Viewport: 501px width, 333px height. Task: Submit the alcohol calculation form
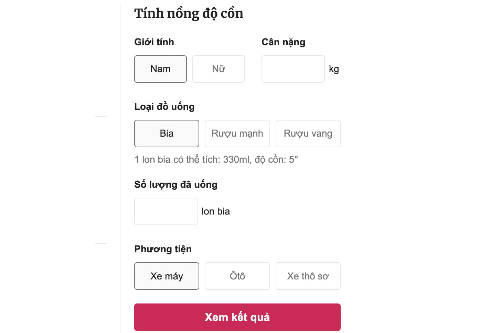pos(237,317)
